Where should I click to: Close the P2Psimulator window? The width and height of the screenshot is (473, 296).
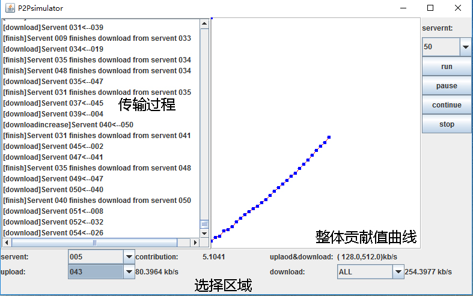coord(457,8)
